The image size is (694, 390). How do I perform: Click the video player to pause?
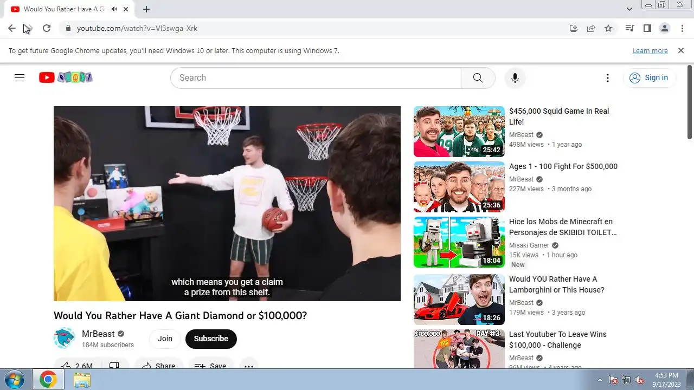pyautogui.click(x=227, y=204)
